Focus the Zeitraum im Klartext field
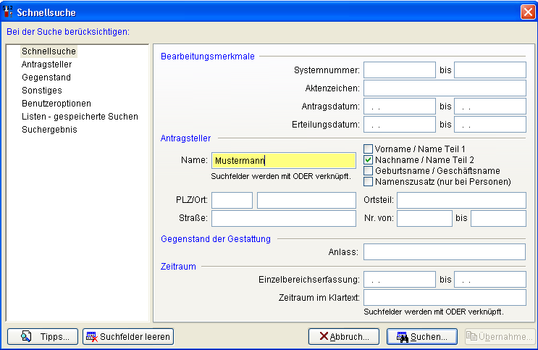This screenshot has width=538, height=350. tap(444, 298)
